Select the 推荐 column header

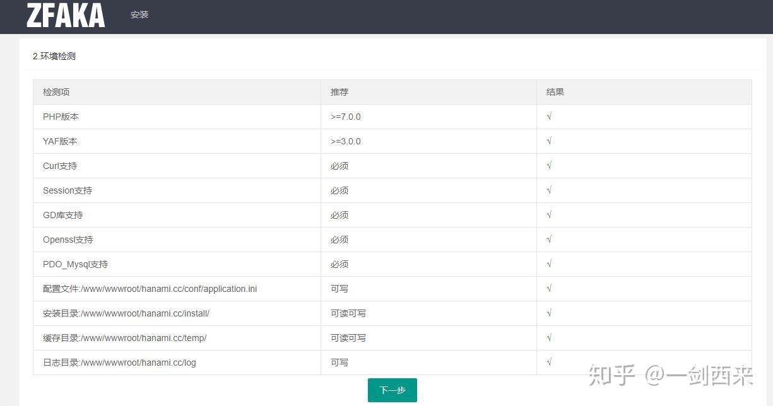point(339,91)
